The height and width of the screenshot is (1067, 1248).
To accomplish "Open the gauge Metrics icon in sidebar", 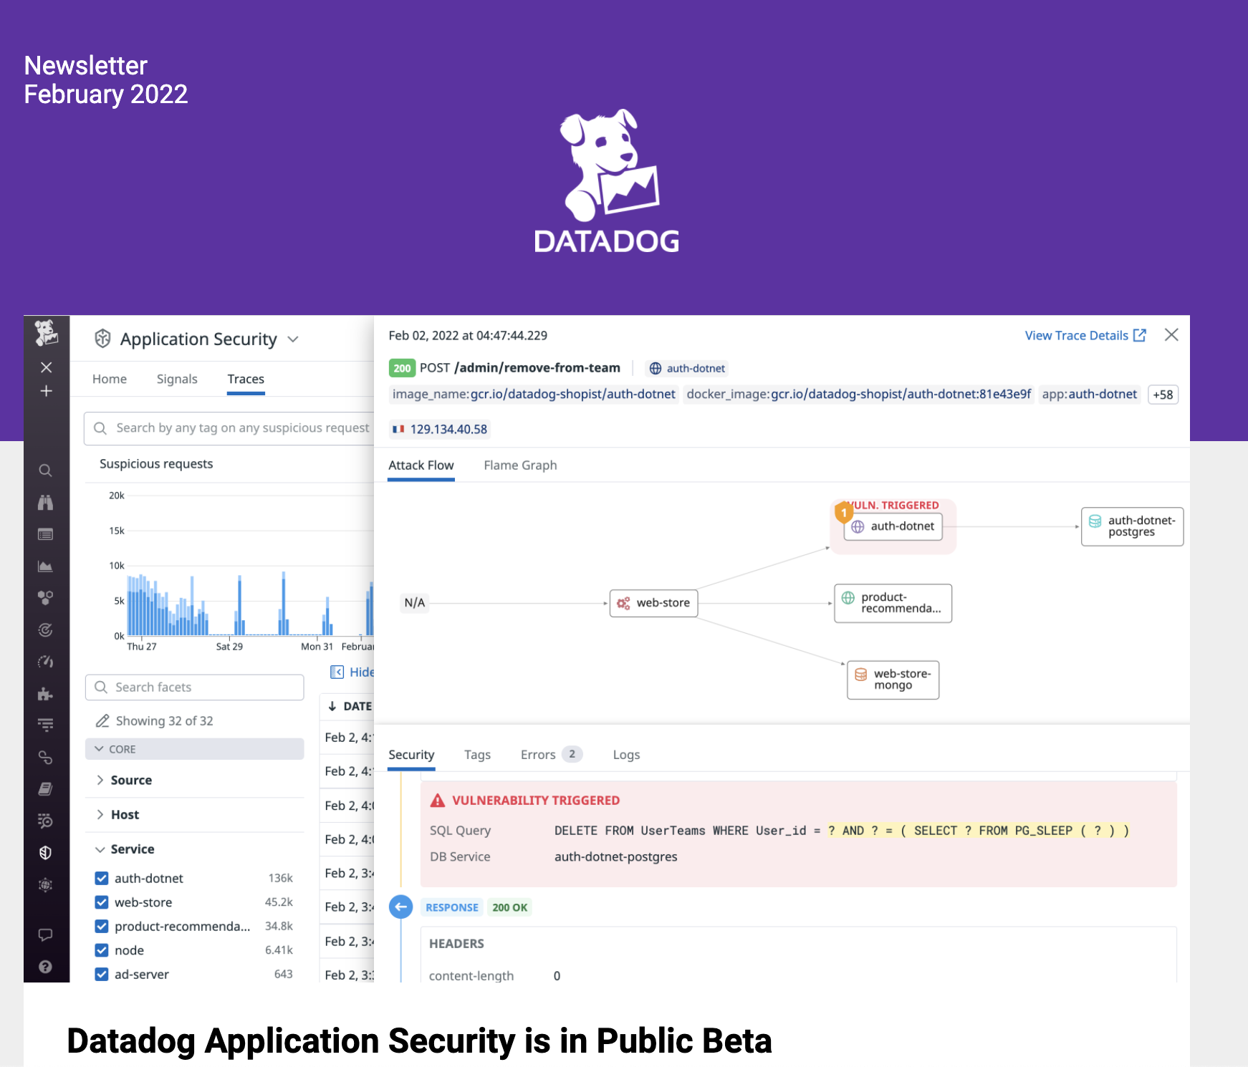I will point(45,662).
